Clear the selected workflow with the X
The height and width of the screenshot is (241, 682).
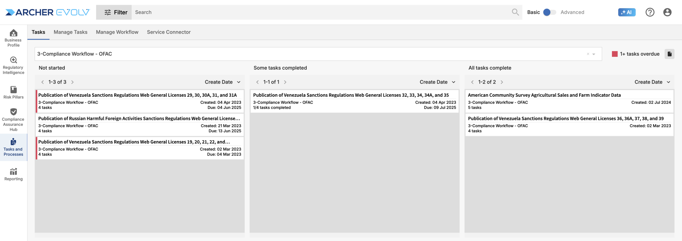pos(588,54)
